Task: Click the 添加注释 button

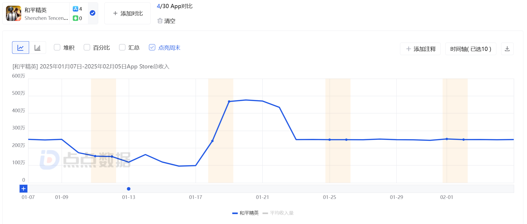Action: 420,49
